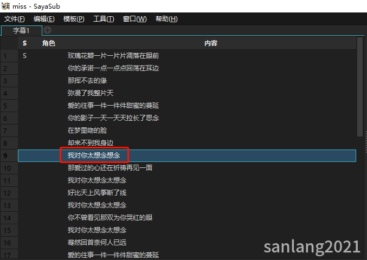This screenshot has height=260, width=367.
Task: Select line 弥漫了我整片天
Action: 91,93
